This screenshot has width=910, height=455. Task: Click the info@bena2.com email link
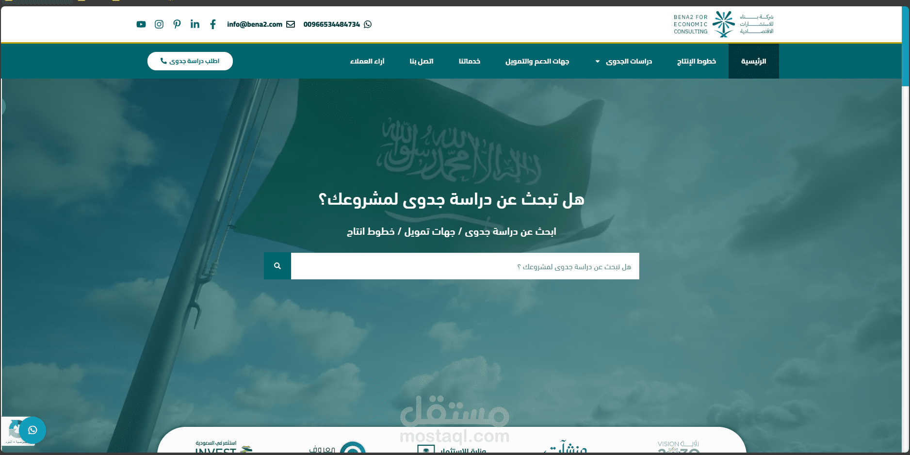pyautogui.click(x=255, y=24)
